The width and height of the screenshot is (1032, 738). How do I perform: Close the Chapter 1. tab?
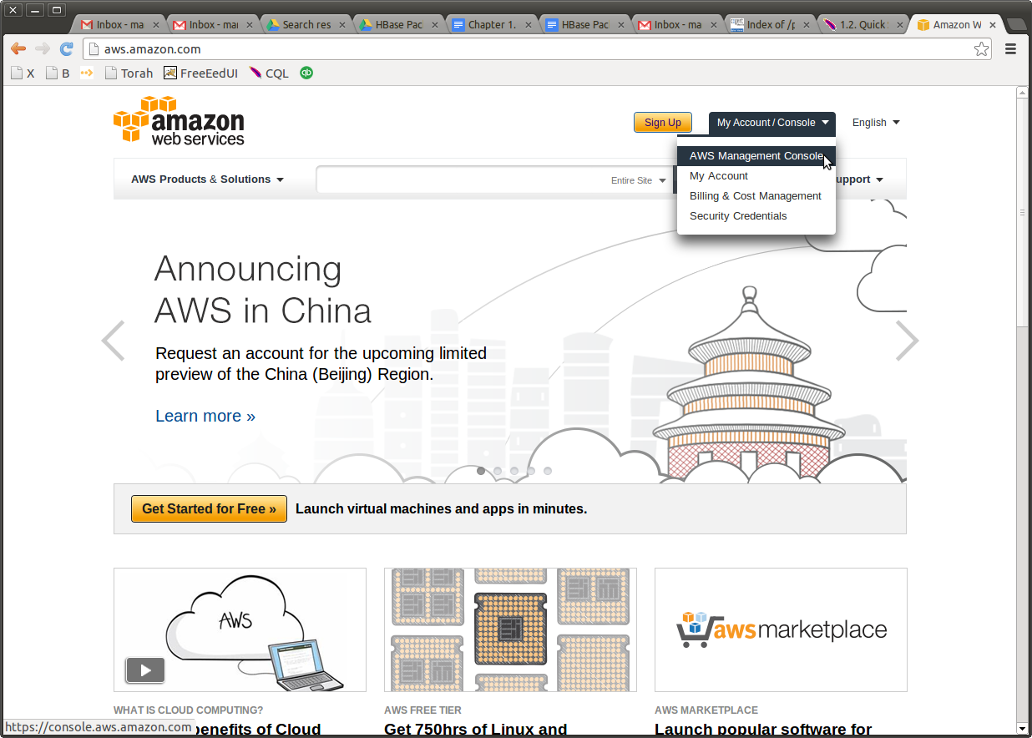[x=528, y=25]
